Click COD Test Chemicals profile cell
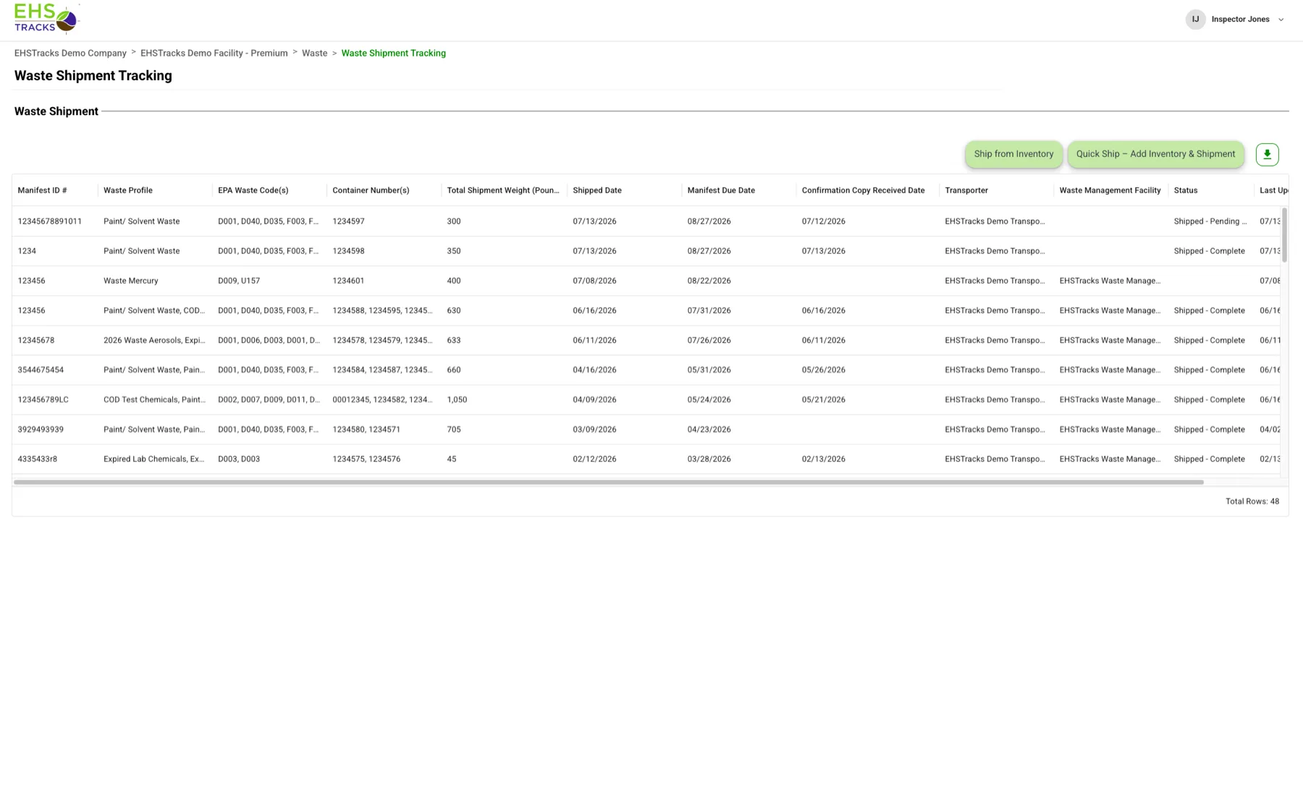 (155, 399)
